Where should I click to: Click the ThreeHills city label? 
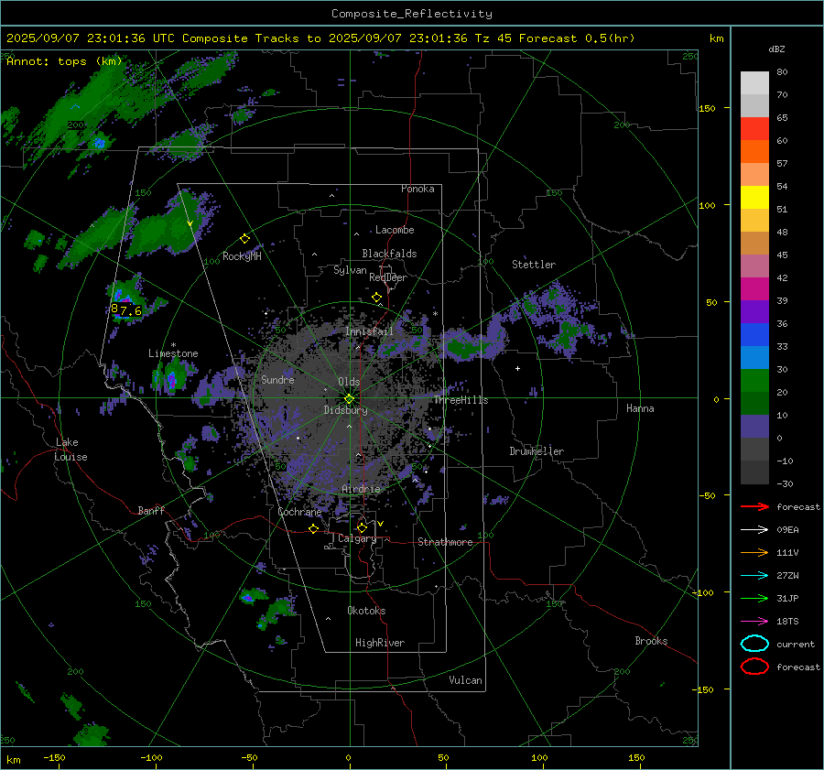point(461,400)
